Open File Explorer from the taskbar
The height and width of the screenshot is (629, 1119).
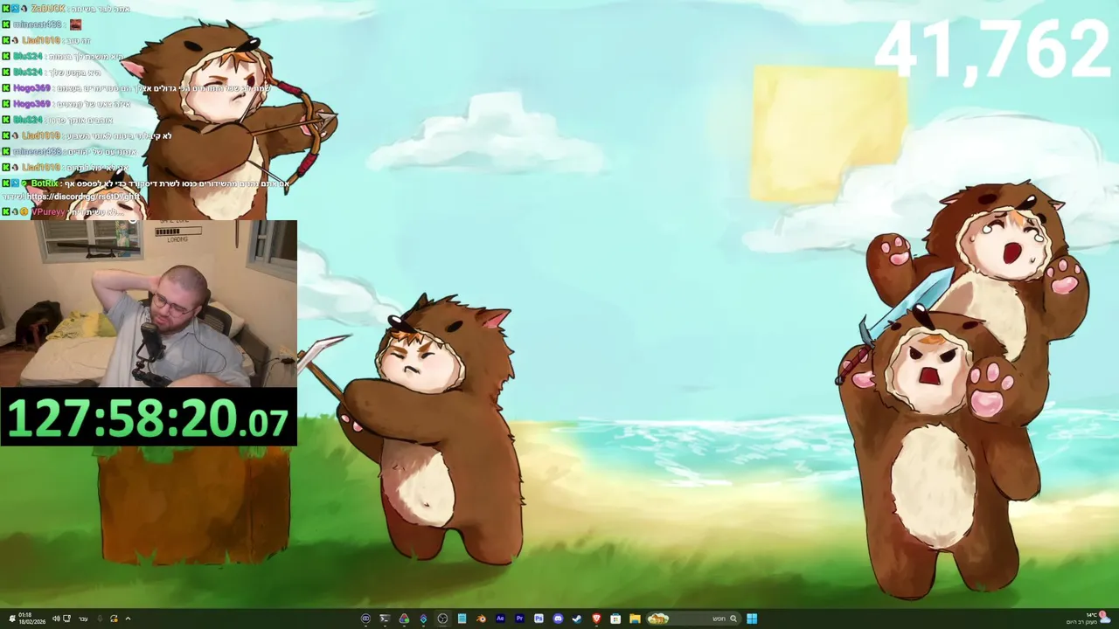click(x=635, y=619)
